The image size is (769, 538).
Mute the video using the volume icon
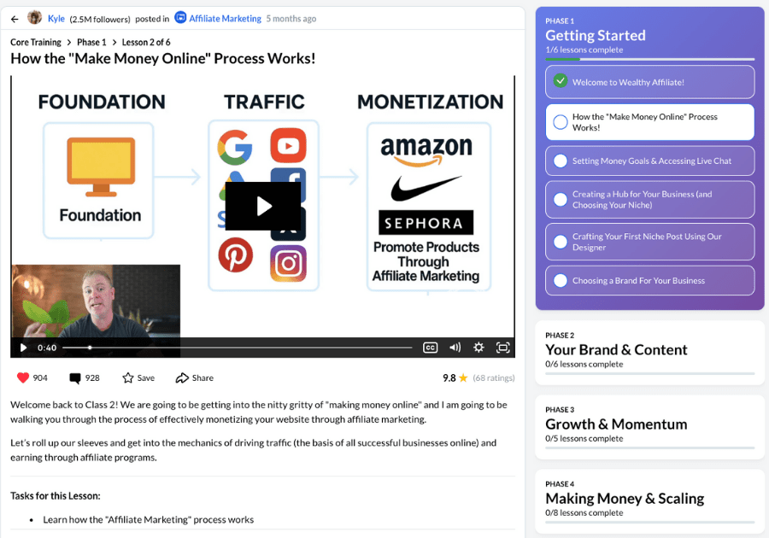coord(455,347)
